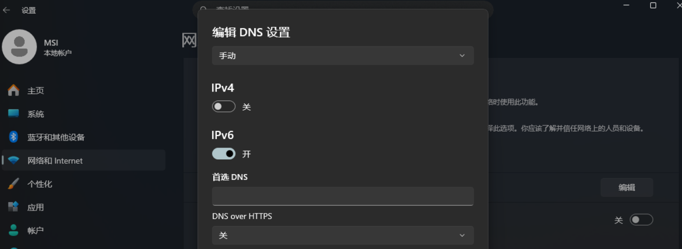Go to 个性化 settings section
Viewport: 682px width, 249px height.
tap(40, 184)
